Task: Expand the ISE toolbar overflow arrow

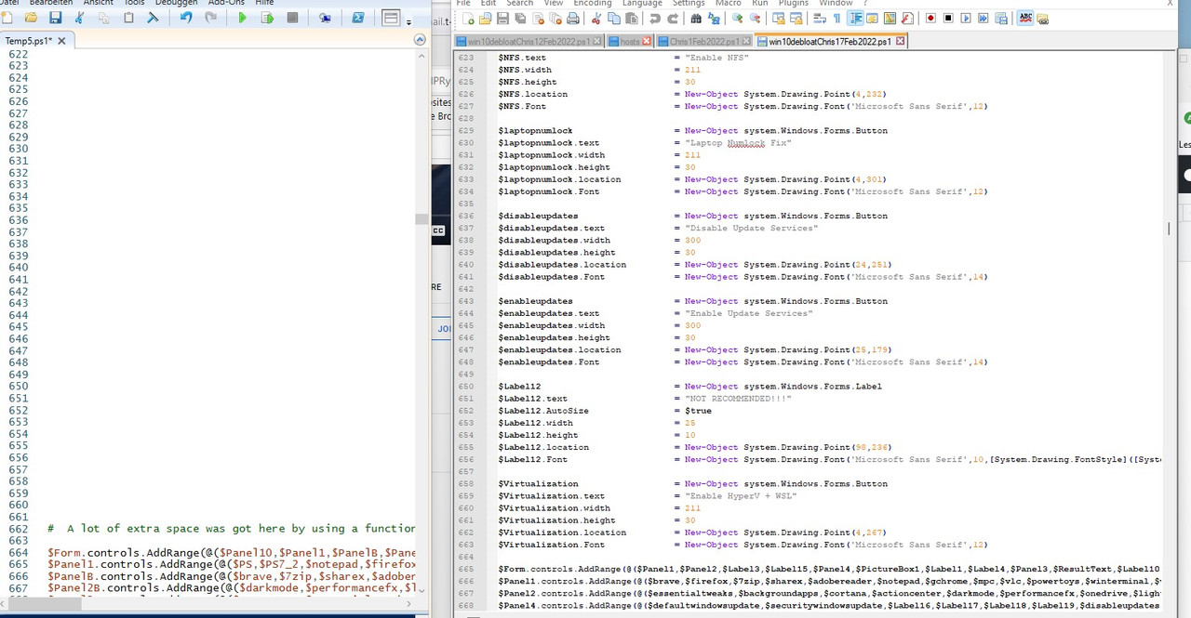Action: [408, 22]
